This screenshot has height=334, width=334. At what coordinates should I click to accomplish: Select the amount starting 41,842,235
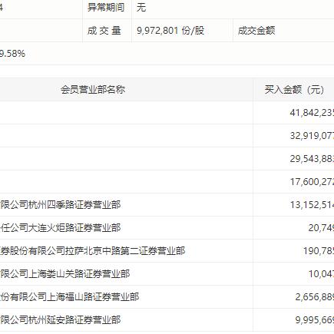(312, 113)
